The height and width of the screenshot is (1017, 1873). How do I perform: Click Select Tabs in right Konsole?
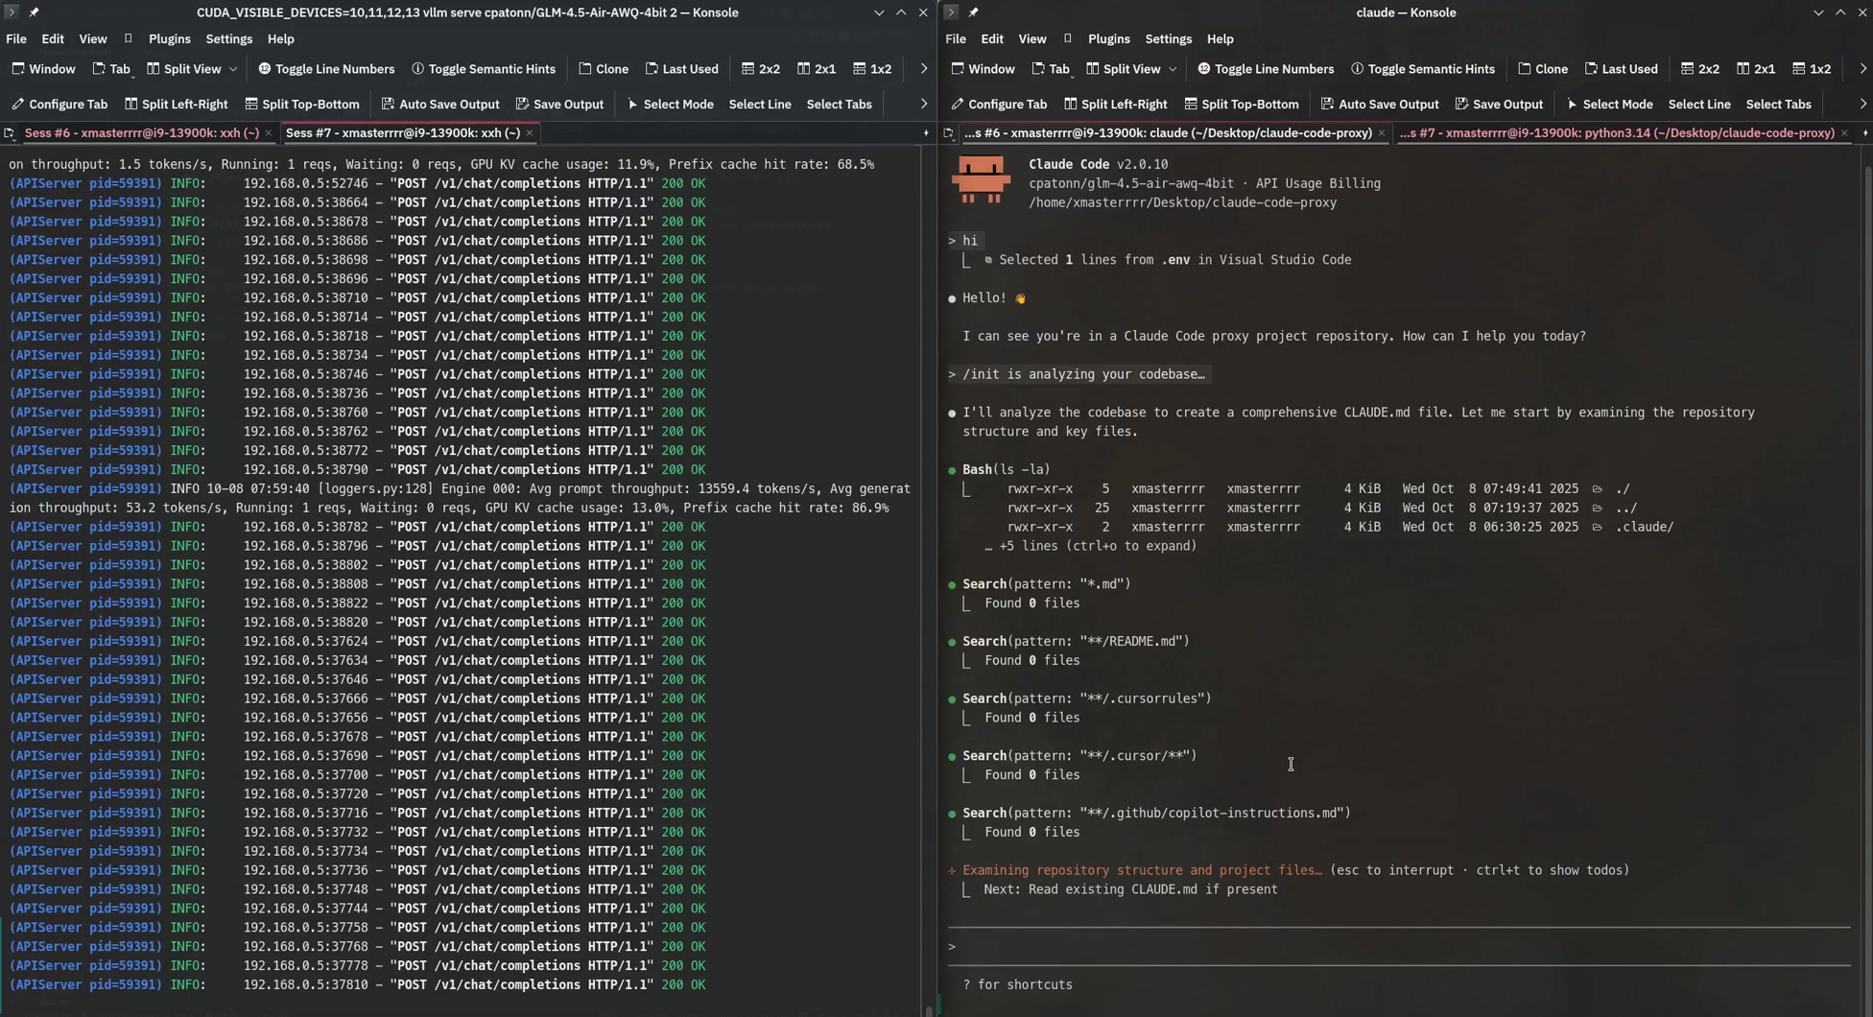pos(1778,104)
